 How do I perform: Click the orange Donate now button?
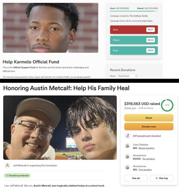pos(149,126)
